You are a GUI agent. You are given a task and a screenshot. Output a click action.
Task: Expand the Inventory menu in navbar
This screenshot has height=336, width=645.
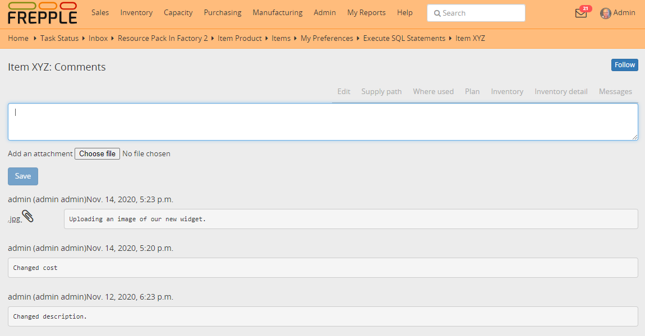pyautogui.click(x=136, y=12)
